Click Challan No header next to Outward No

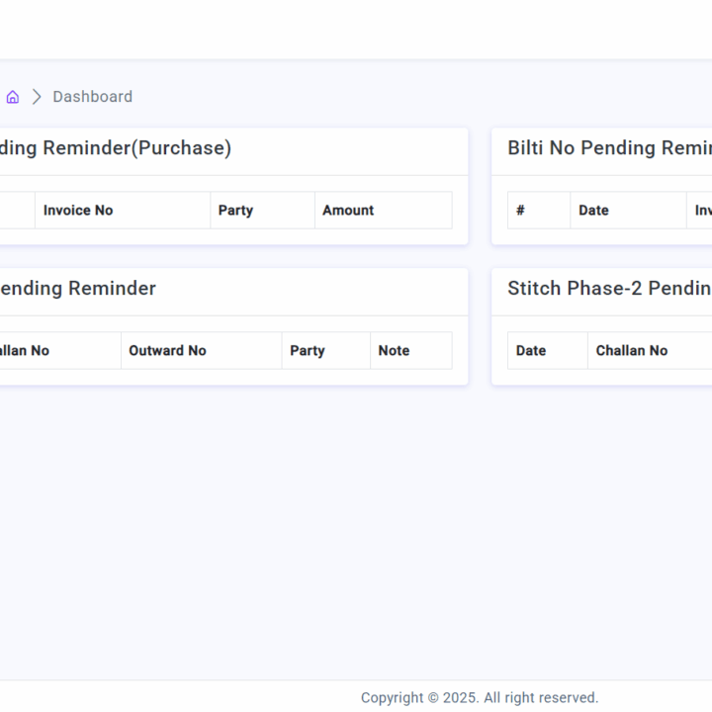25,351
